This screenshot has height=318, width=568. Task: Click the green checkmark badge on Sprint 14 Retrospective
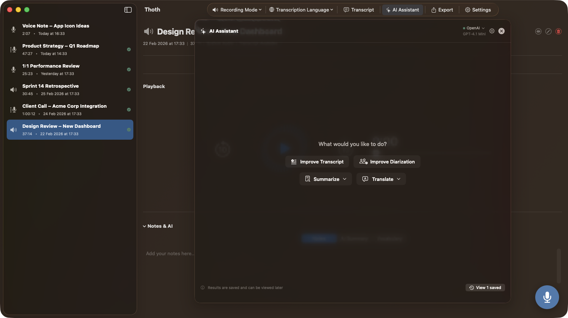click(129, 90)
